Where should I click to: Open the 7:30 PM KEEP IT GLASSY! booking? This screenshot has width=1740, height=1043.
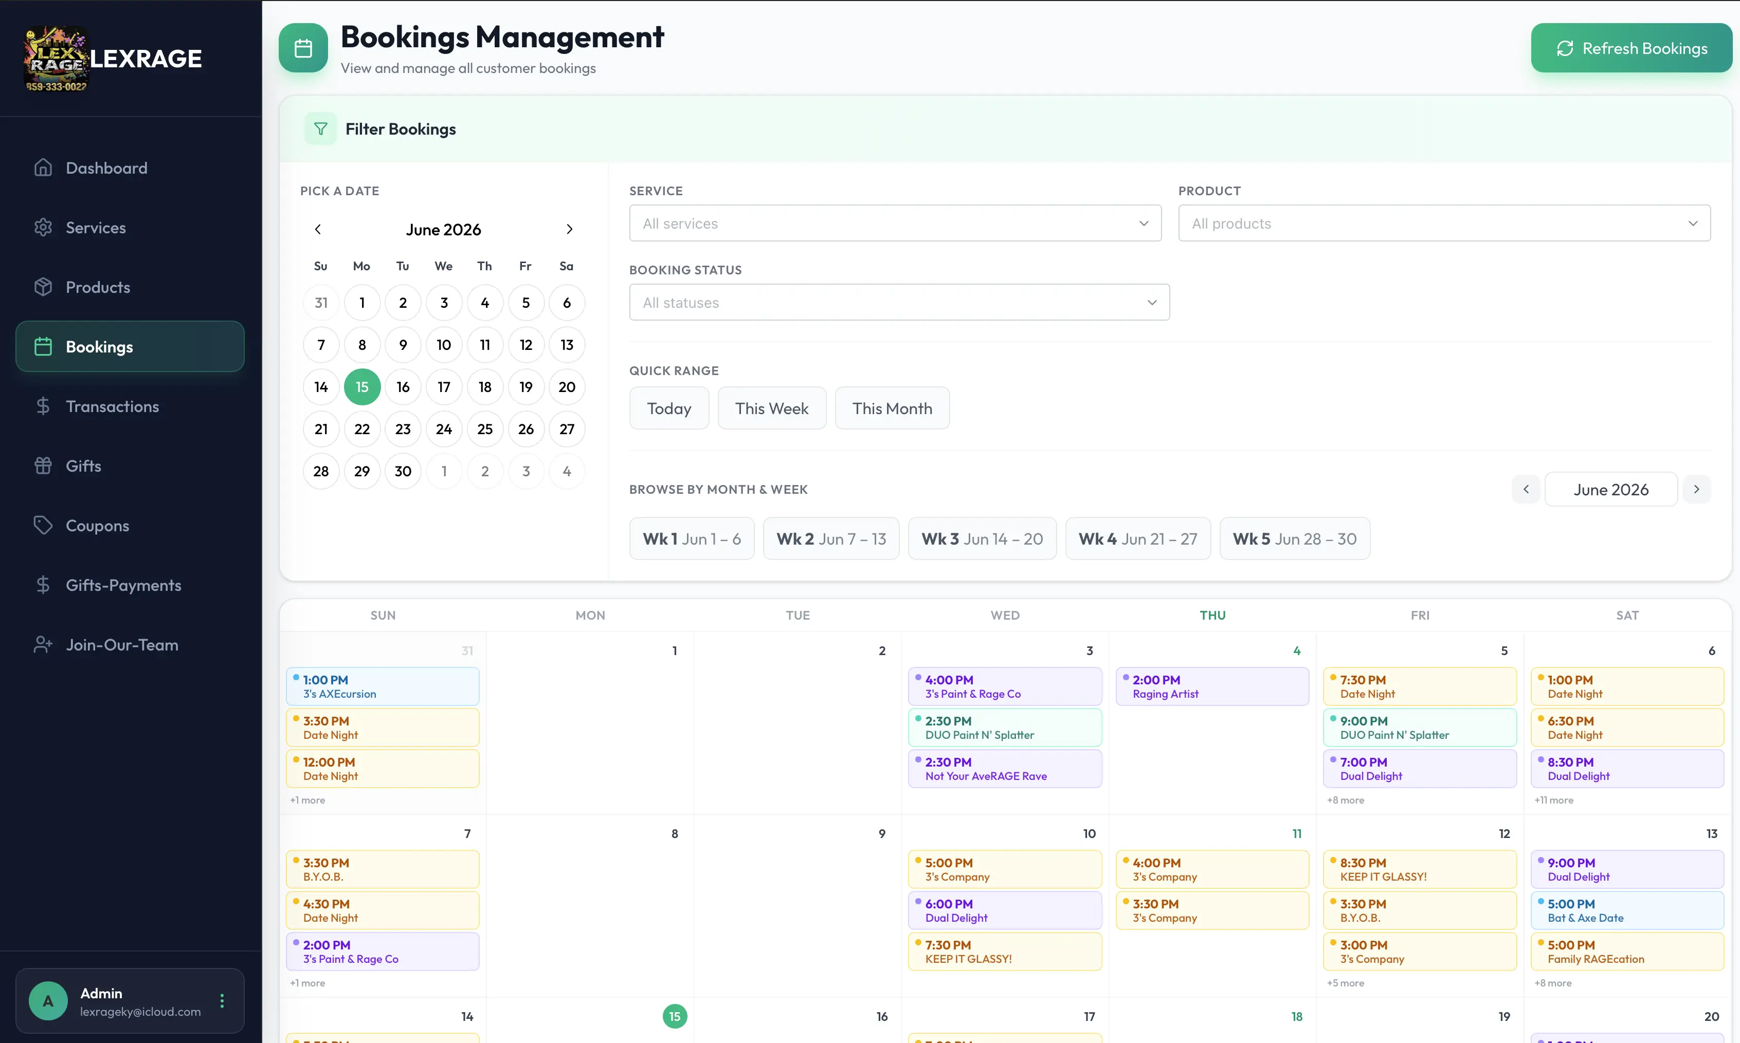pyautogui.click(x=1005, y=952)
